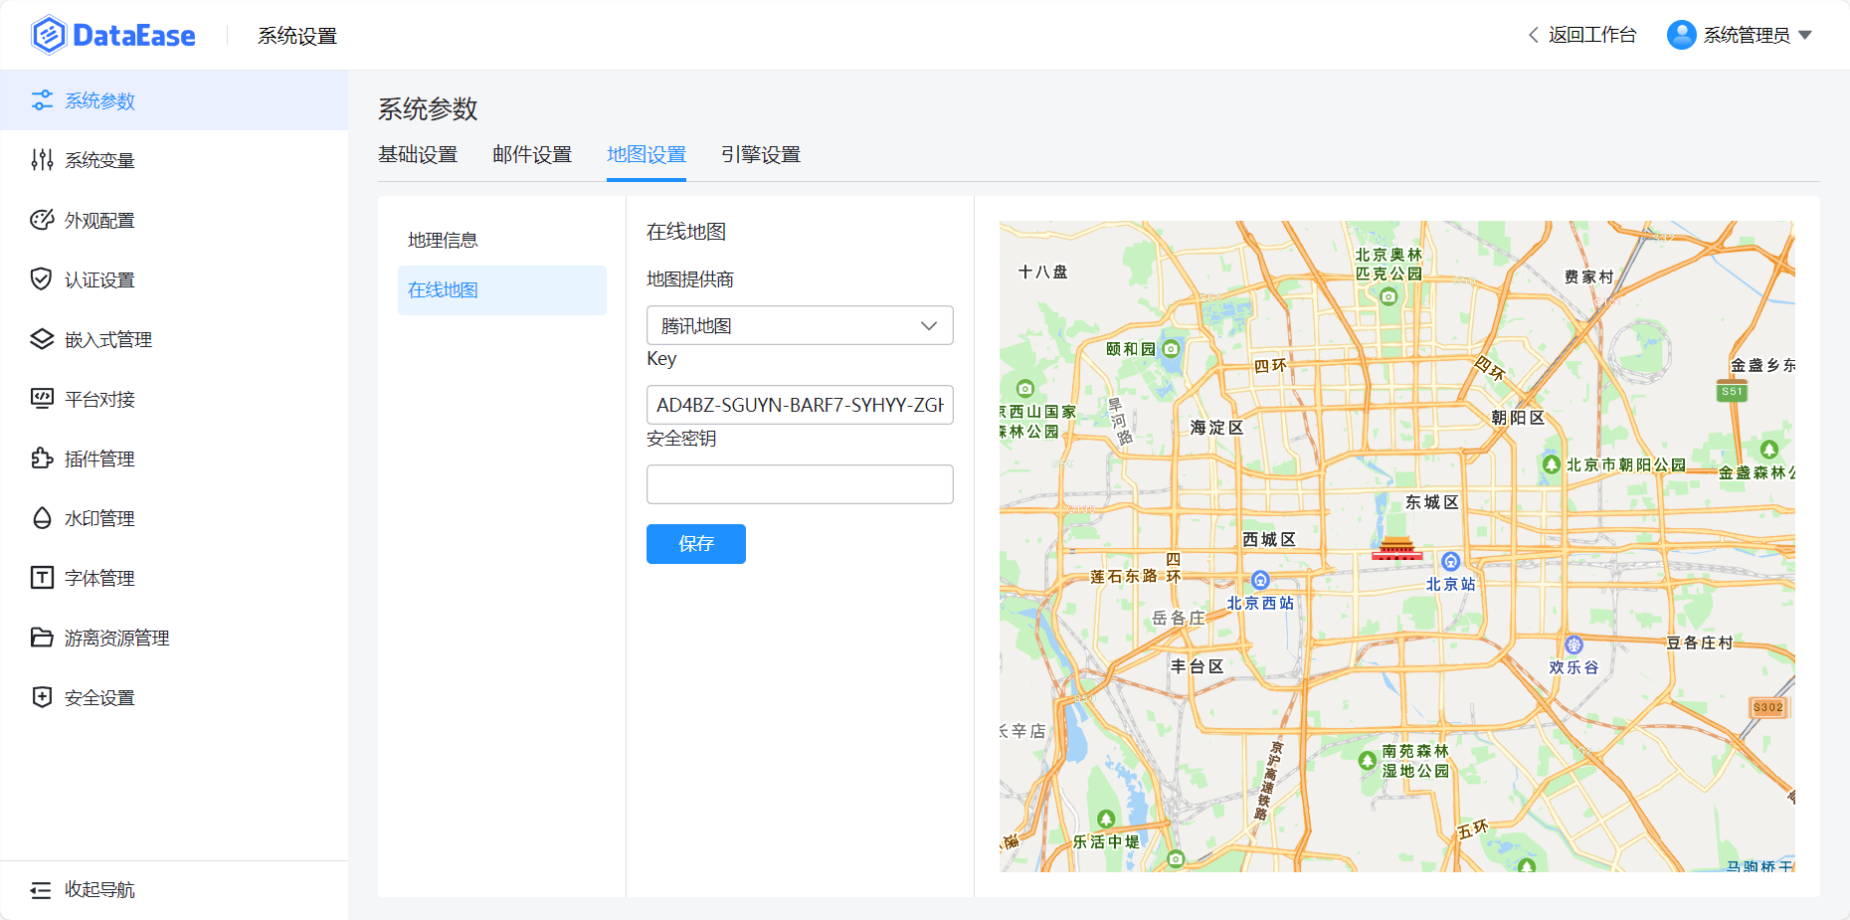Click the 丰台区 label on map

pos(1198,666)
